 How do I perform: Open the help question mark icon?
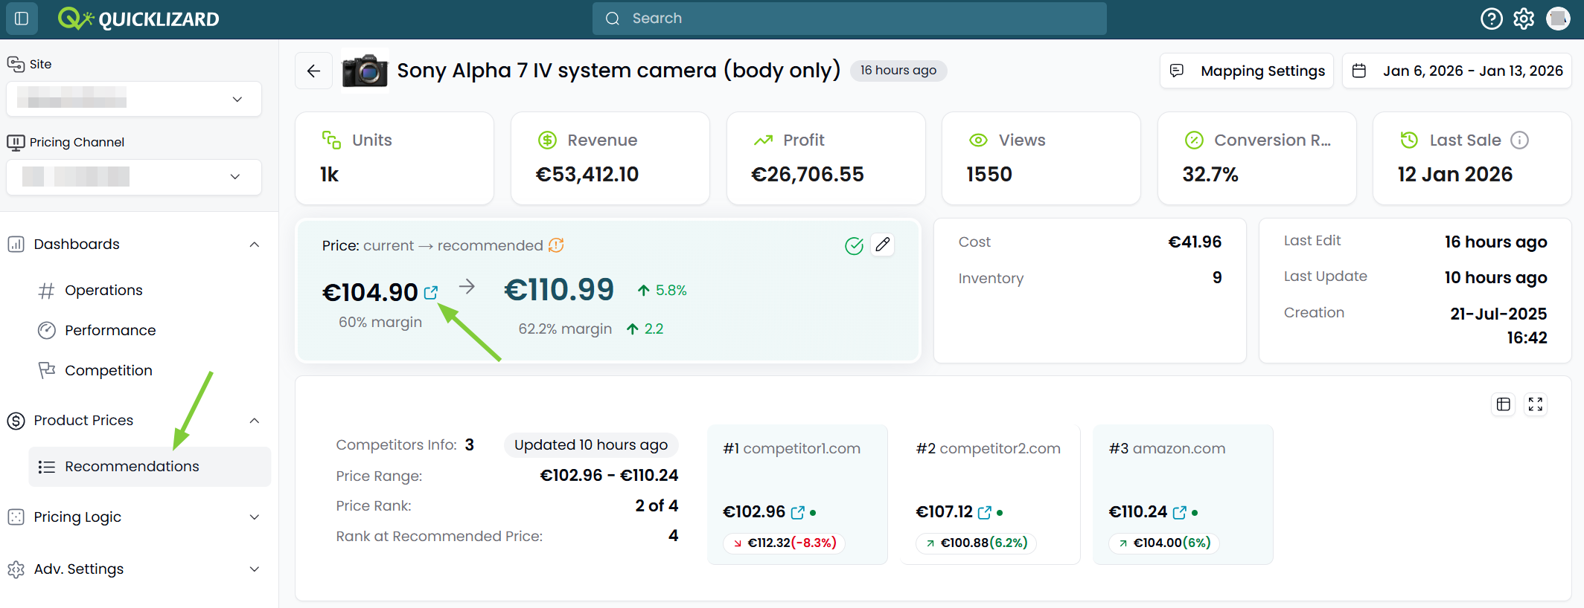[1491, 19]
